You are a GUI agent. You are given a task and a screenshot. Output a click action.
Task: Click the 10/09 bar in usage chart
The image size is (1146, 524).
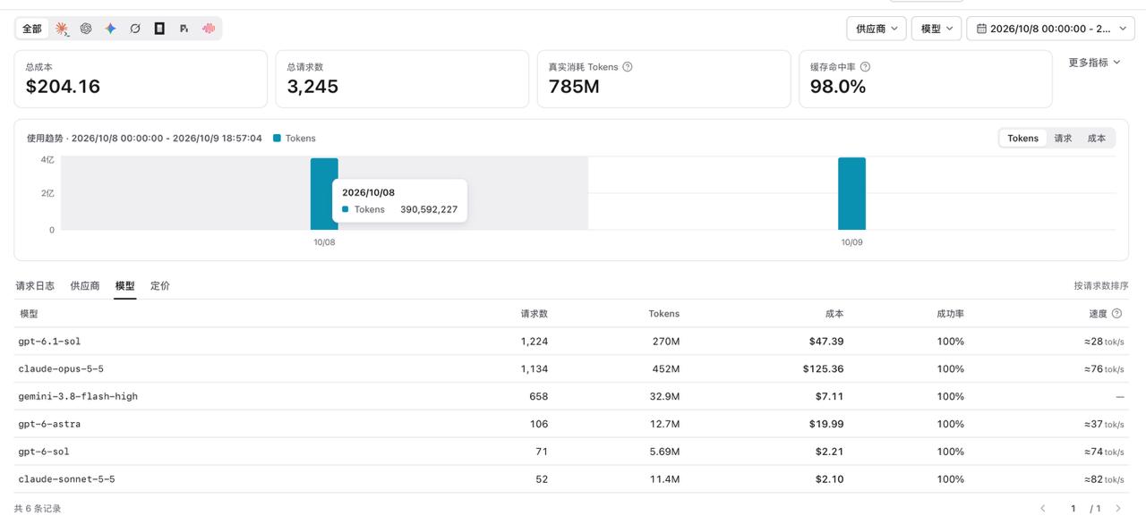click(x=852, y=194)
